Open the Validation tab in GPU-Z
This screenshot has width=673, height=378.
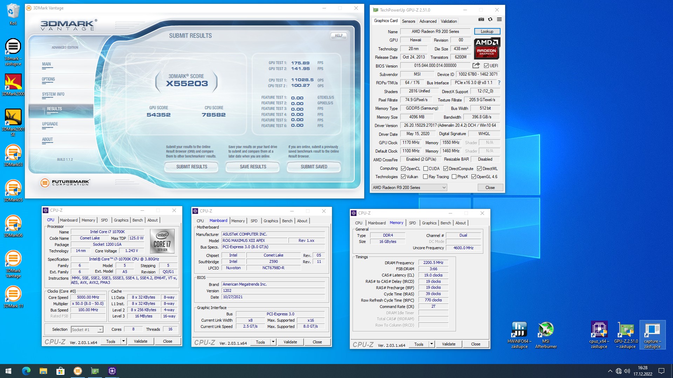click(x=449, y=21)
